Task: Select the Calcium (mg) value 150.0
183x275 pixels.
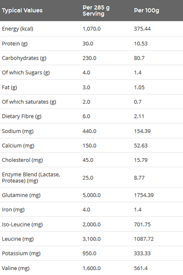Action: click(90, 146)
